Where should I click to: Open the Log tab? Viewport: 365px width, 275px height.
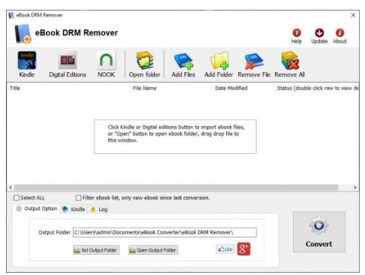click(x=99, y=209)
